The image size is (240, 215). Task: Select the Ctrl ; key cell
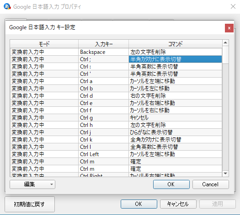click(x=103, y=59)
